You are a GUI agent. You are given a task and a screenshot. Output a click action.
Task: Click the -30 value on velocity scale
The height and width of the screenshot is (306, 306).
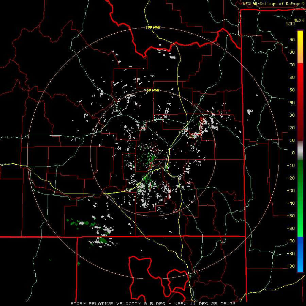pyautogui.click(x=291, y=191)
